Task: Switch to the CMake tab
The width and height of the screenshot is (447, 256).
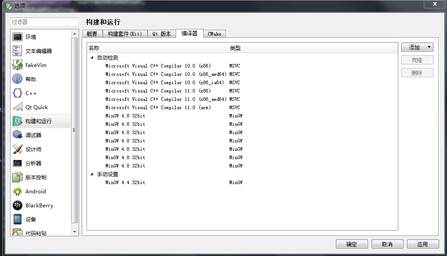Action: pos(214,34)
